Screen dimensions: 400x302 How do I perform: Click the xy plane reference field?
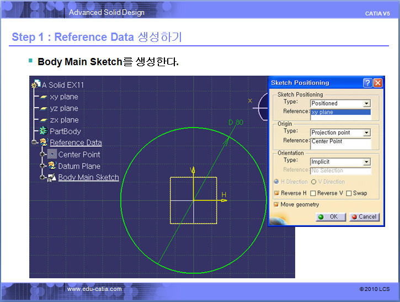click(340, 114)
